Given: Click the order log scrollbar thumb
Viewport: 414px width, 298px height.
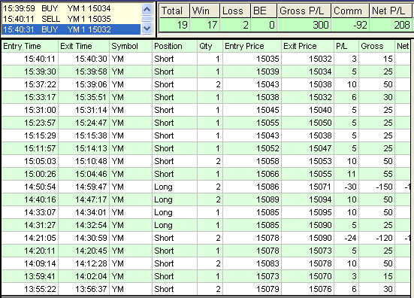Looking at the screenshot, I should pyautogui.click(x=147, y=19).
